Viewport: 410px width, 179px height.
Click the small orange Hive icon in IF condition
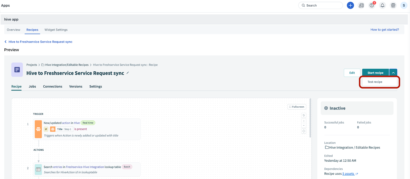point(53,129)
